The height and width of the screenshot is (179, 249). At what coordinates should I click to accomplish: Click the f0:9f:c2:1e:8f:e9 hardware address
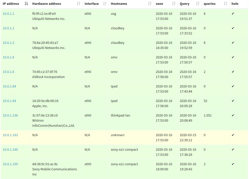pyautogui.click(x=44, y=14)
